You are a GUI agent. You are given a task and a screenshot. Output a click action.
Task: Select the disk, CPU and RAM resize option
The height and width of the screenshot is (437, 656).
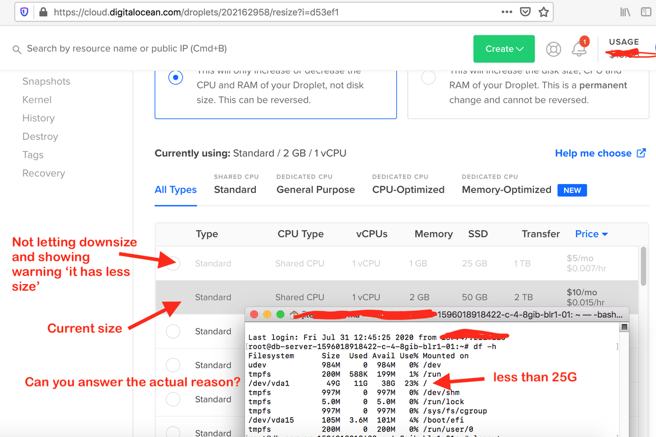(x=429, y=78)
